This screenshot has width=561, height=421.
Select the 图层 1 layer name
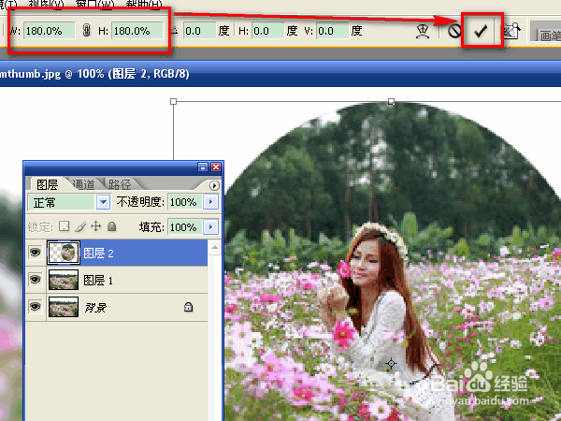[98, 281]
